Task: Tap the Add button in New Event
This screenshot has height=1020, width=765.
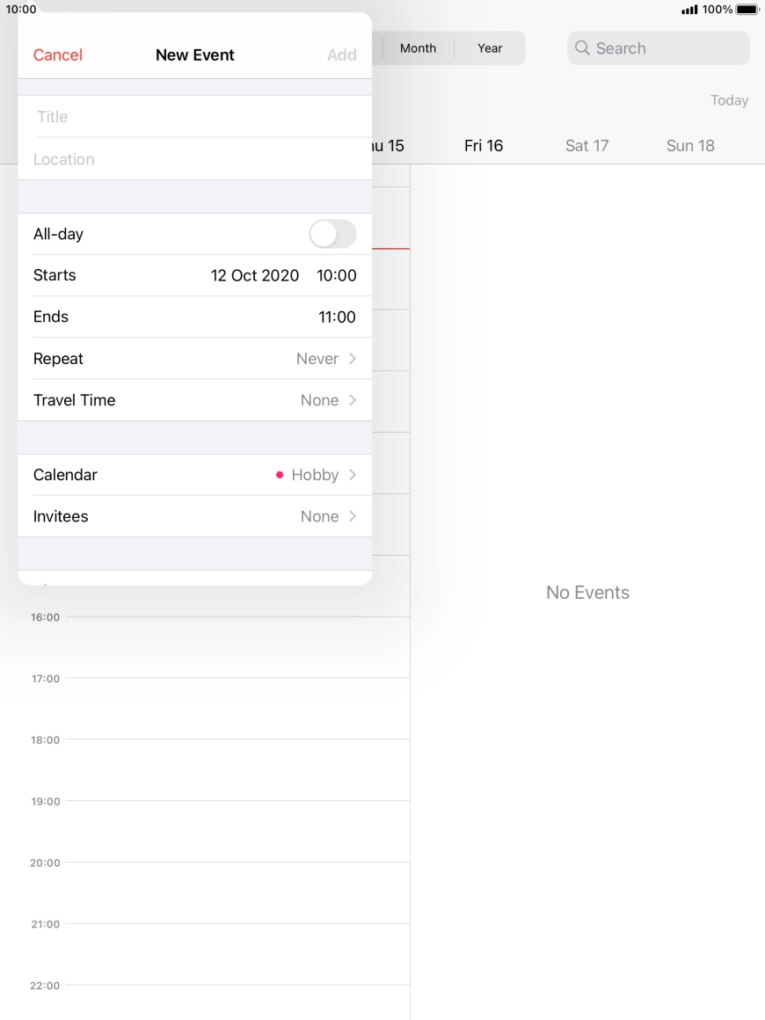Action: [x=341, y=55]
